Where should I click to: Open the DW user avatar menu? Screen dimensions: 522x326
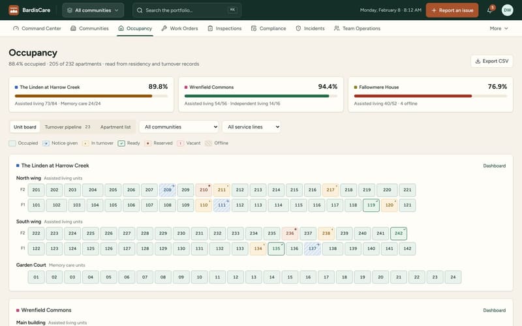(x=507, y=10)
